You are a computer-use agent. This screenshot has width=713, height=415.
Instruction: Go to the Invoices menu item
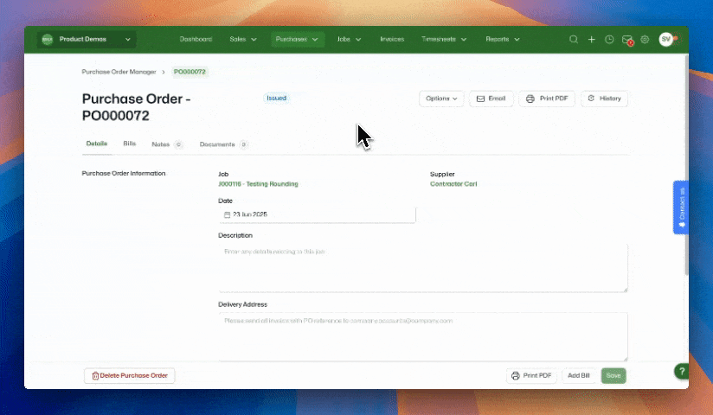click(x=392, y=40)
